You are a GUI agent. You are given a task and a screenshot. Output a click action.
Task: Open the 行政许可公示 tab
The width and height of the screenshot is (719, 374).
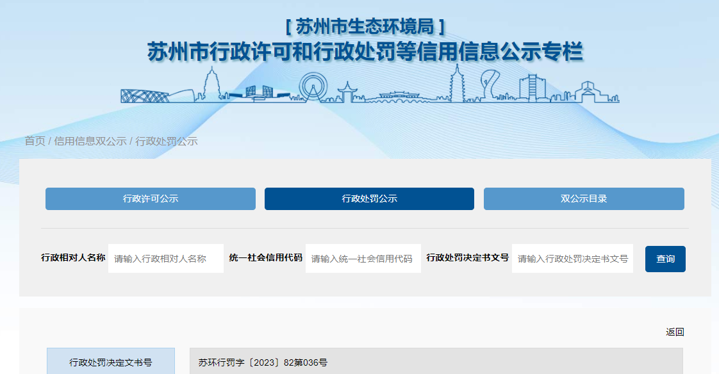(x=151, y=199)
